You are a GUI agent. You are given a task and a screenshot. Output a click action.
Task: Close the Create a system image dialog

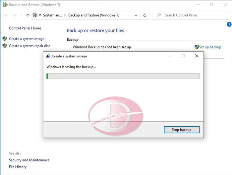pos(197,56)
